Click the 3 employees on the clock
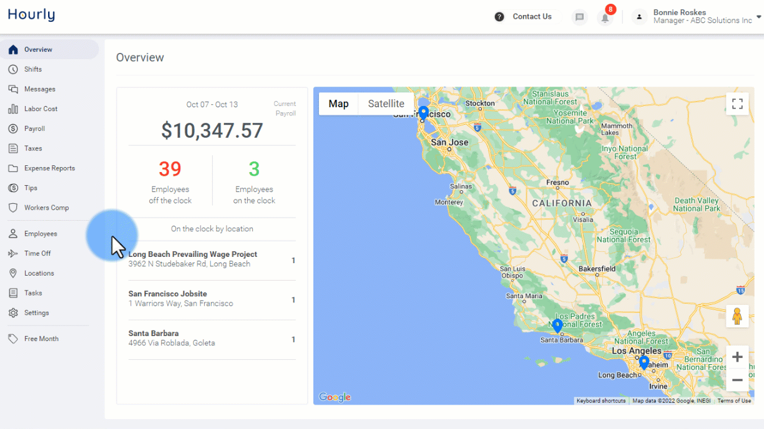764x429 pixels. click(254, 169)
